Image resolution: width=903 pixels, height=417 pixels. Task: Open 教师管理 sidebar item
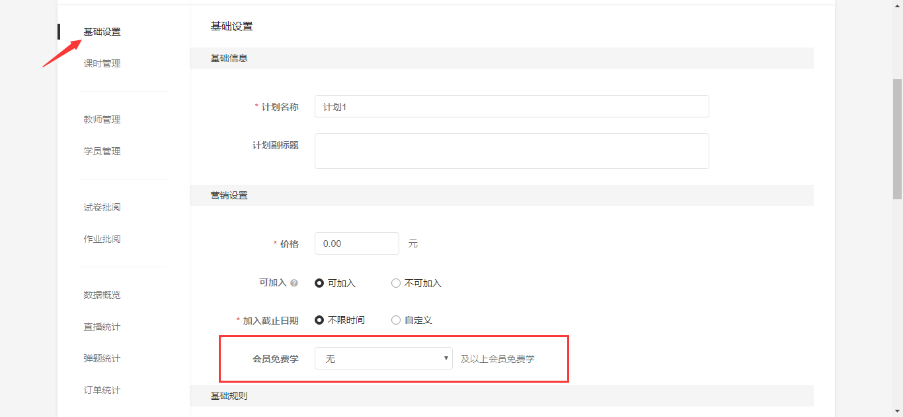click(102, 119)
